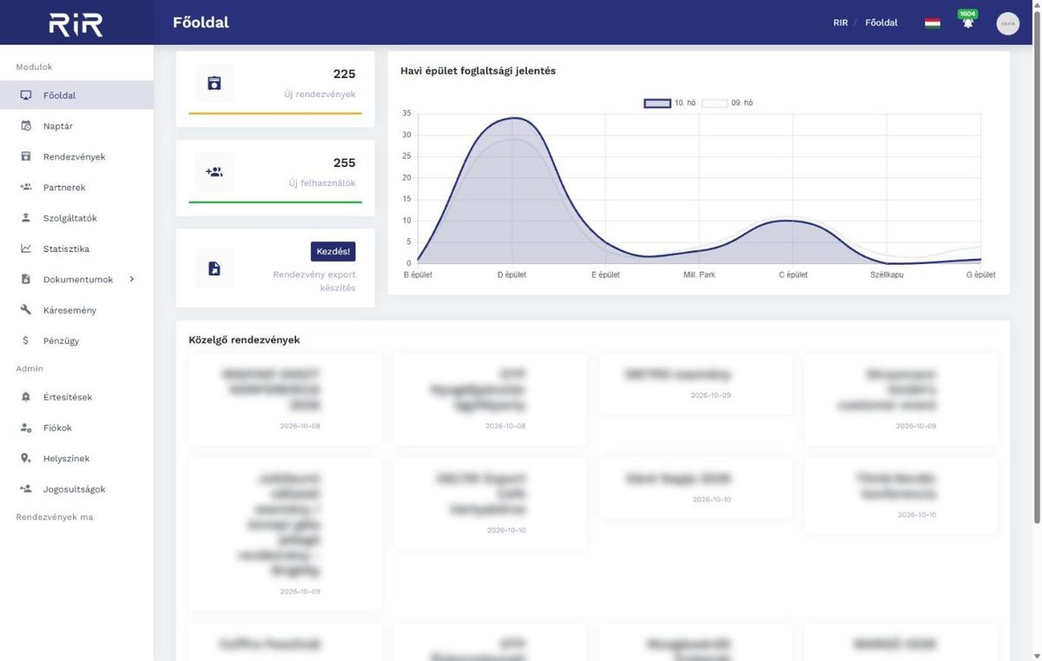Expand the Dokumentumok submenu chevron
The image size is (1042, 661).
tap(132, 279)
